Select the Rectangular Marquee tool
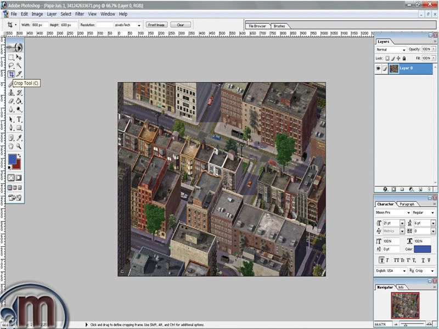Viewport: 439px width, 329px height. pos(11,58)
